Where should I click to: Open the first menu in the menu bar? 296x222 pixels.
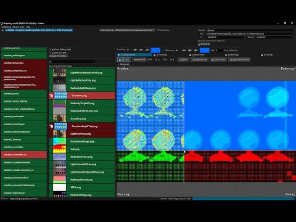pos(6,27)
